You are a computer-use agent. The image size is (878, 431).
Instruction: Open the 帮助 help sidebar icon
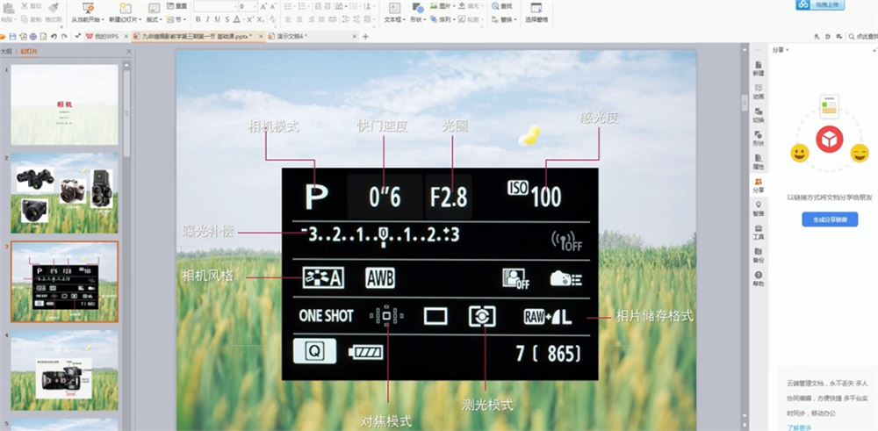click(759, 279)
